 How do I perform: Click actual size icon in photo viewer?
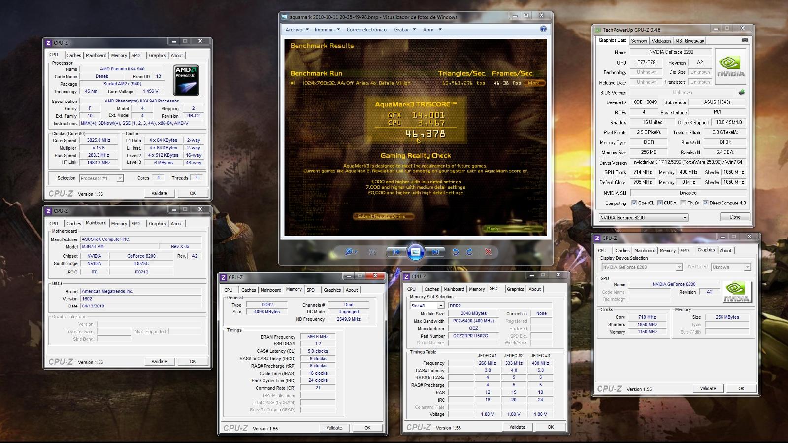tap(373, 252)
